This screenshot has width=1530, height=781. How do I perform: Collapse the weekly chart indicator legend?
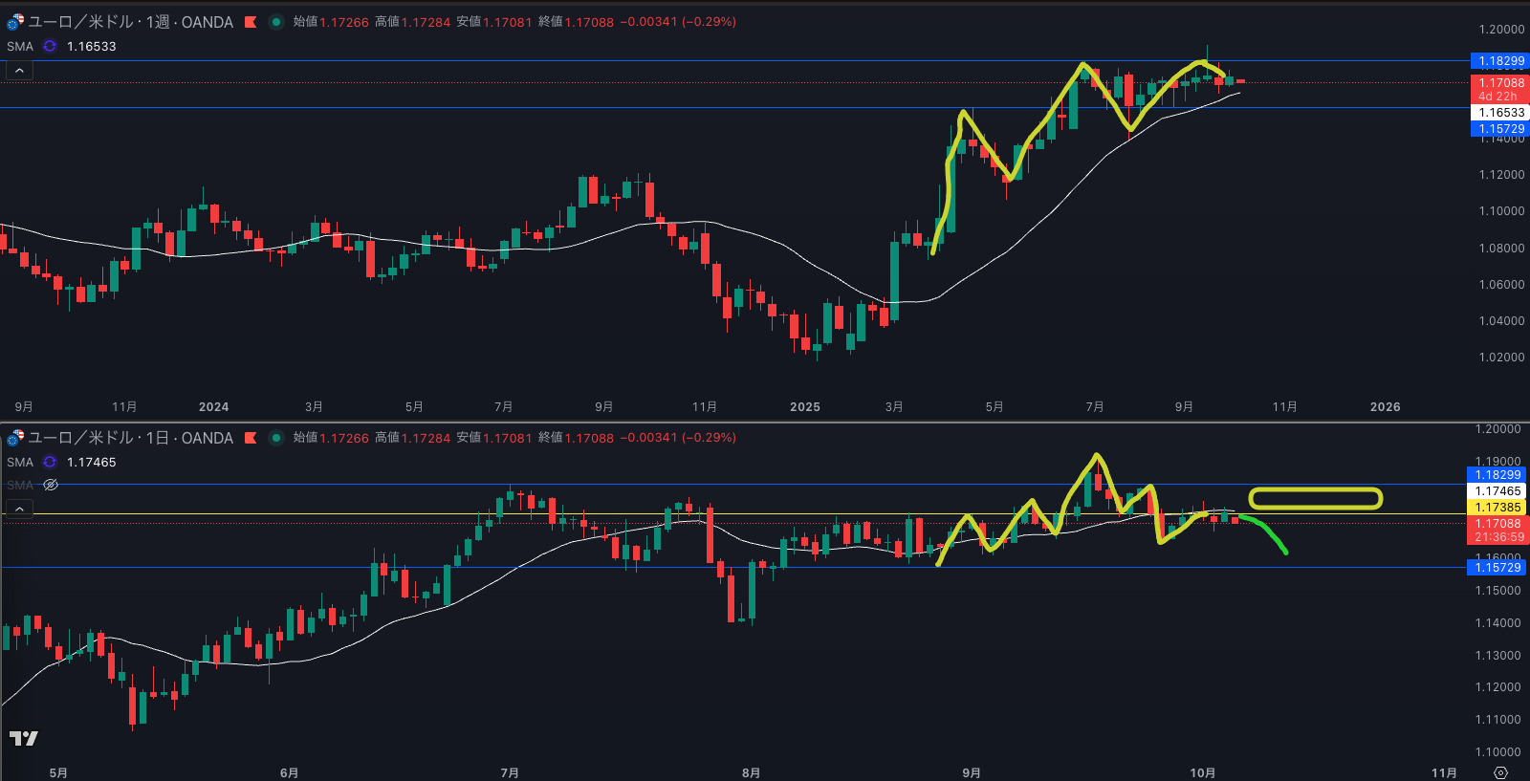tap(19, 71)
